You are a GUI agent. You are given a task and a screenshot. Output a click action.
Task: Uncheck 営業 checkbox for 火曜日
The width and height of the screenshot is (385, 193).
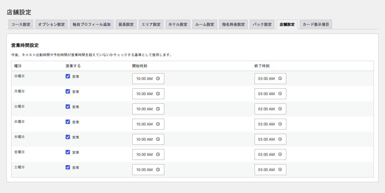click(68, 107)
